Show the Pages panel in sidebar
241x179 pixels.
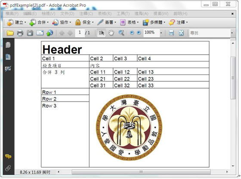8,45
